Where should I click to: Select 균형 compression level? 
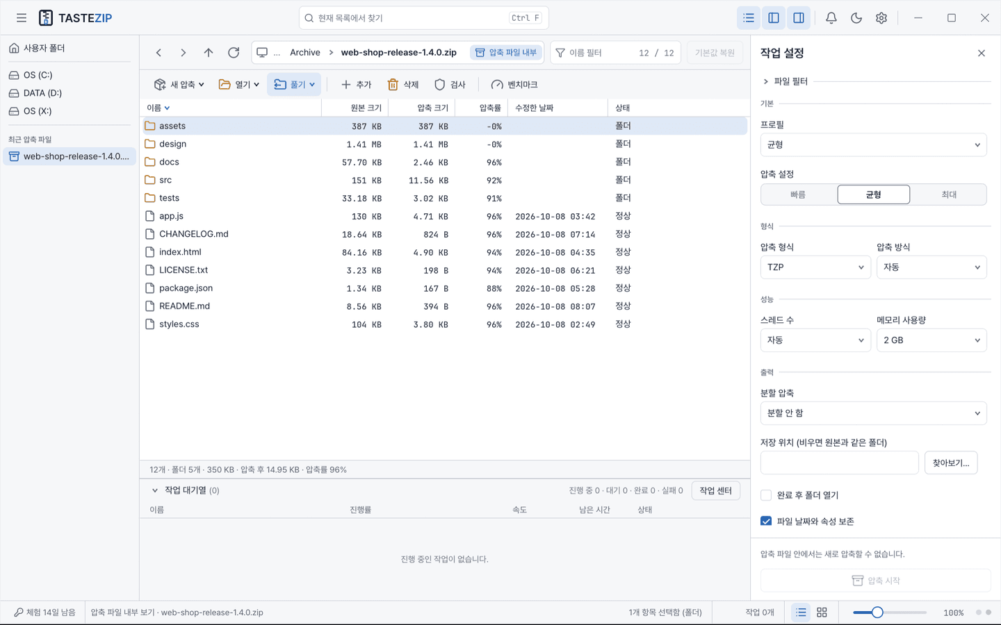click(x=874, y=195)
